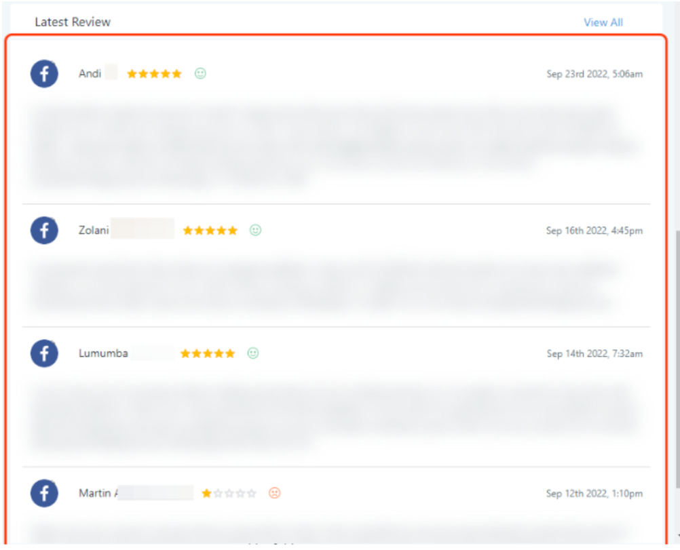Click the sad face icon on Martin's review

point(274,493)
